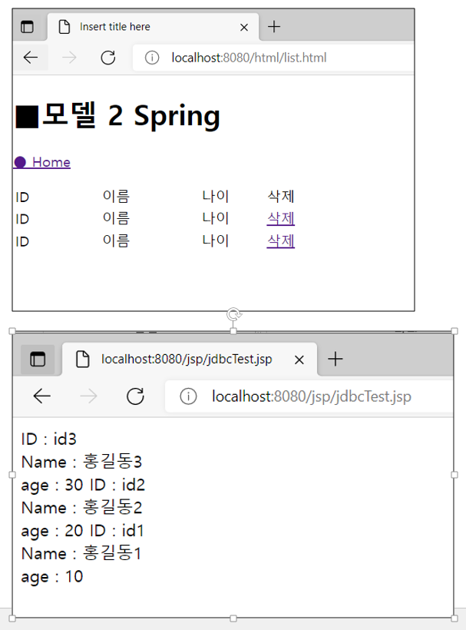Close the 'Insert title here' tab
466x630 pixels.
(243, 28)
